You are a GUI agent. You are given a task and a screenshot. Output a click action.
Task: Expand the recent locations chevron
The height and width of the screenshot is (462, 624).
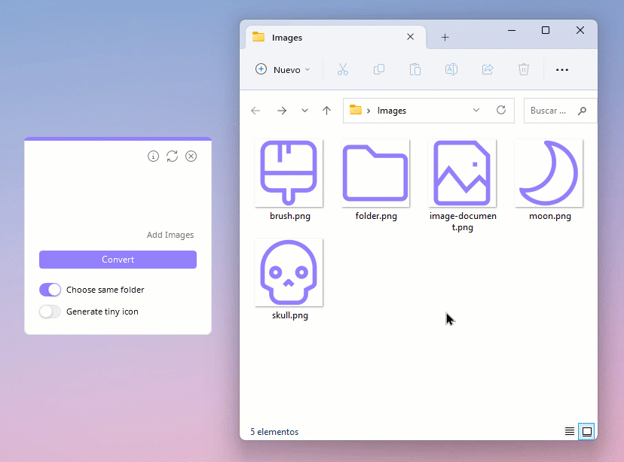coord(304,111)
